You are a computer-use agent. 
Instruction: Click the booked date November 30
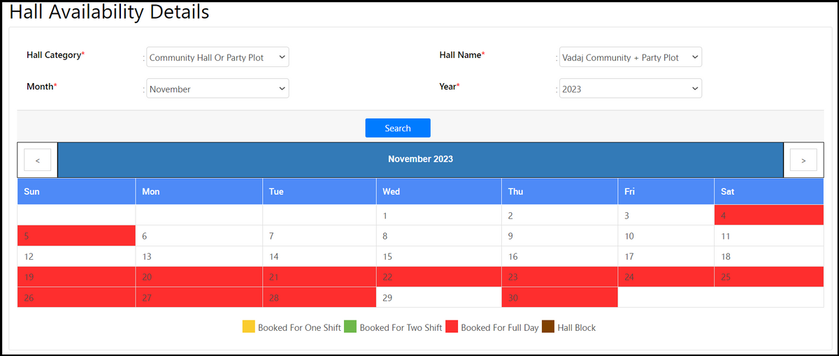click(x=559, y=297)
